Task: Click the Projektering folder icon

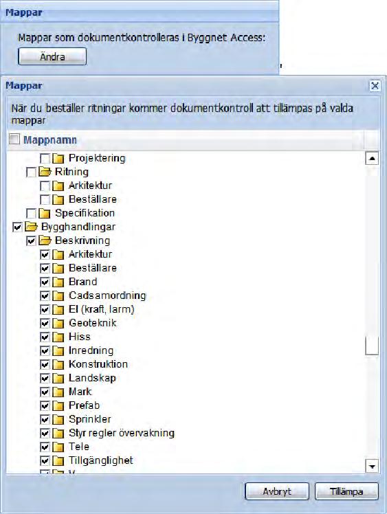Action: point(58,158)
